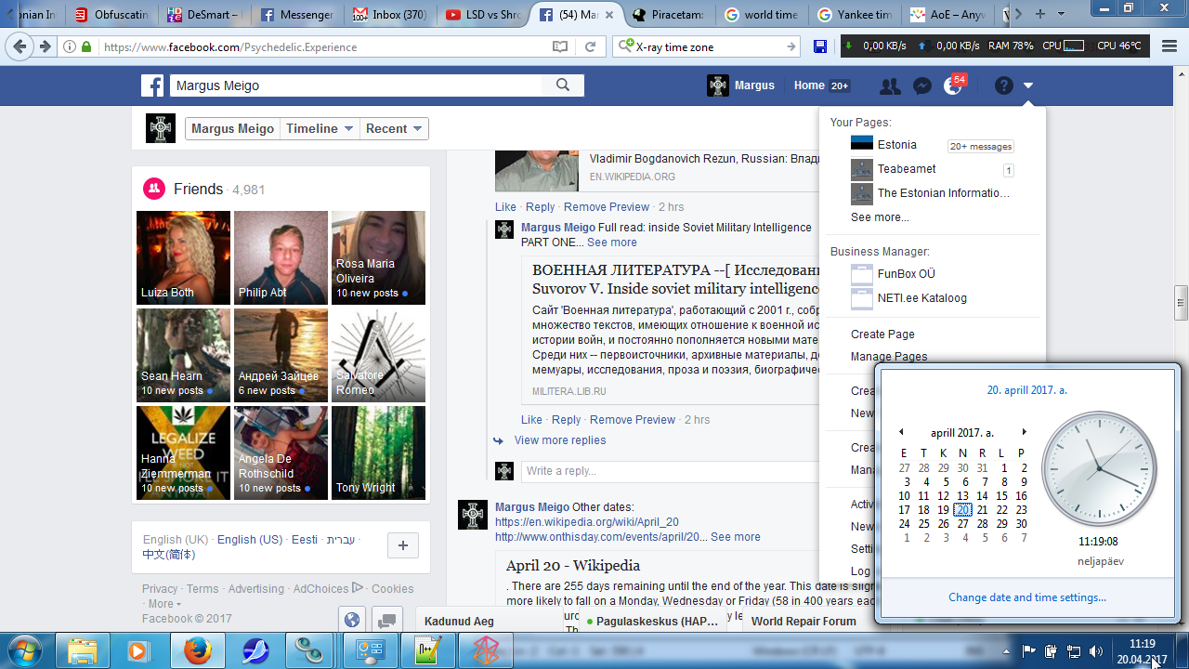Go to the next month in calendar

(x=1024, y=432)
